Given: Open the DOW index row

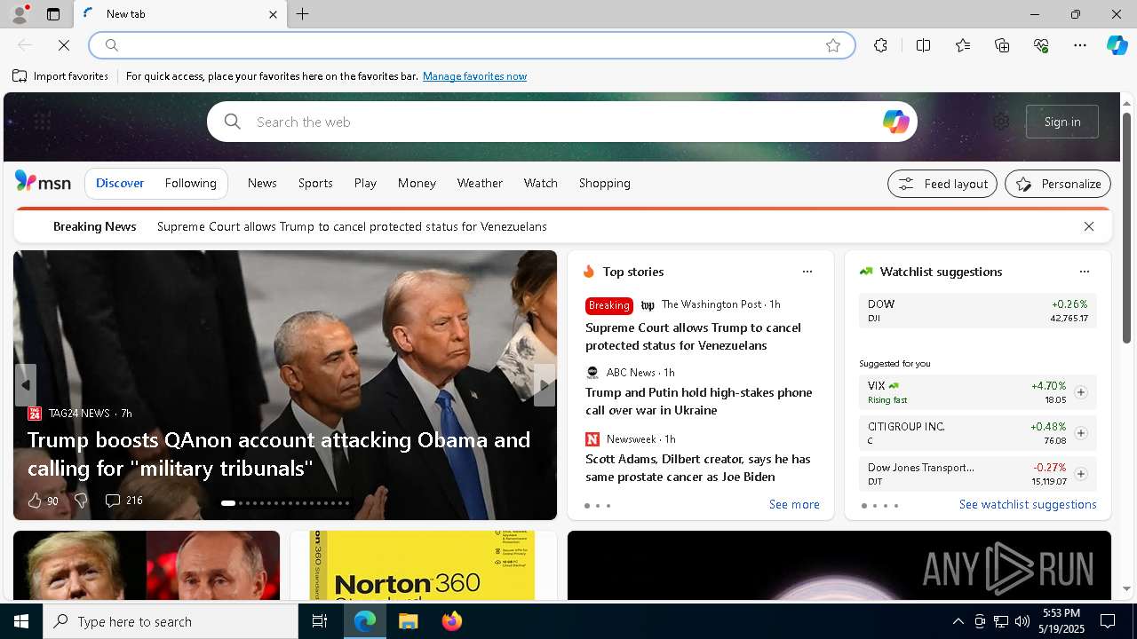Looking at the screenshot, I should click(978, 311).
